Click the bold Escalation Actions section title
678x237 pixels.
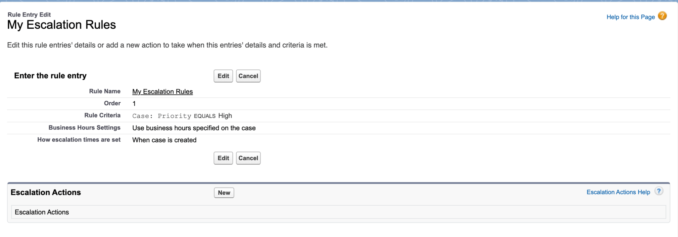tap(46, 192)
